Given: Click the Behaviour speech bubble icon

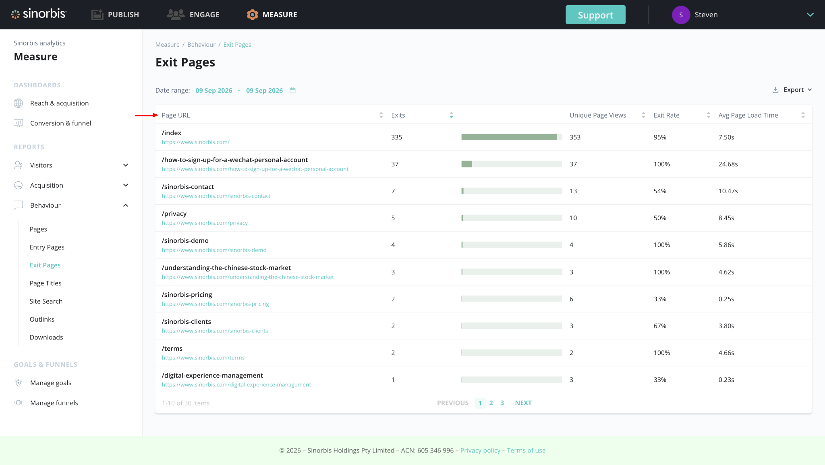Looking at the screenshot, I should pos(19,205).
